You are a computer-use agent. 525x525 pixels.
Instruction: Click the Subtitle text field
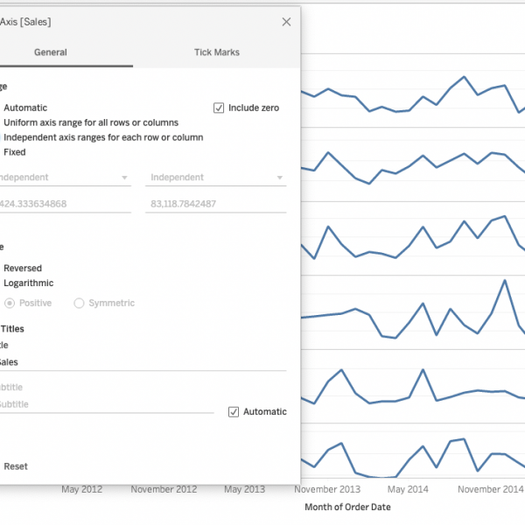105,404
